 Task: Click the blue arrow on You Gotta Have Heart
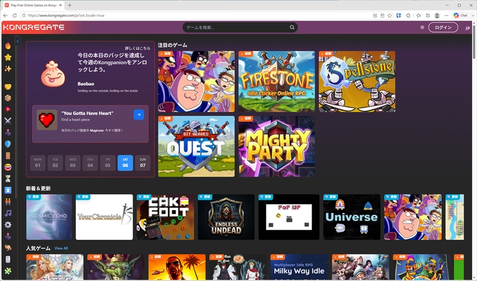(139, 115)
